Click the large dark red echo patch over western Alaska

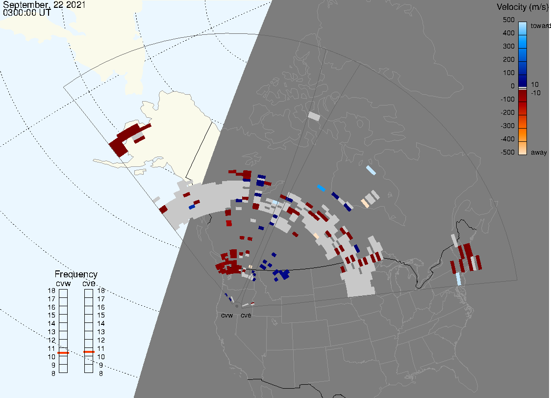point(123,140)
